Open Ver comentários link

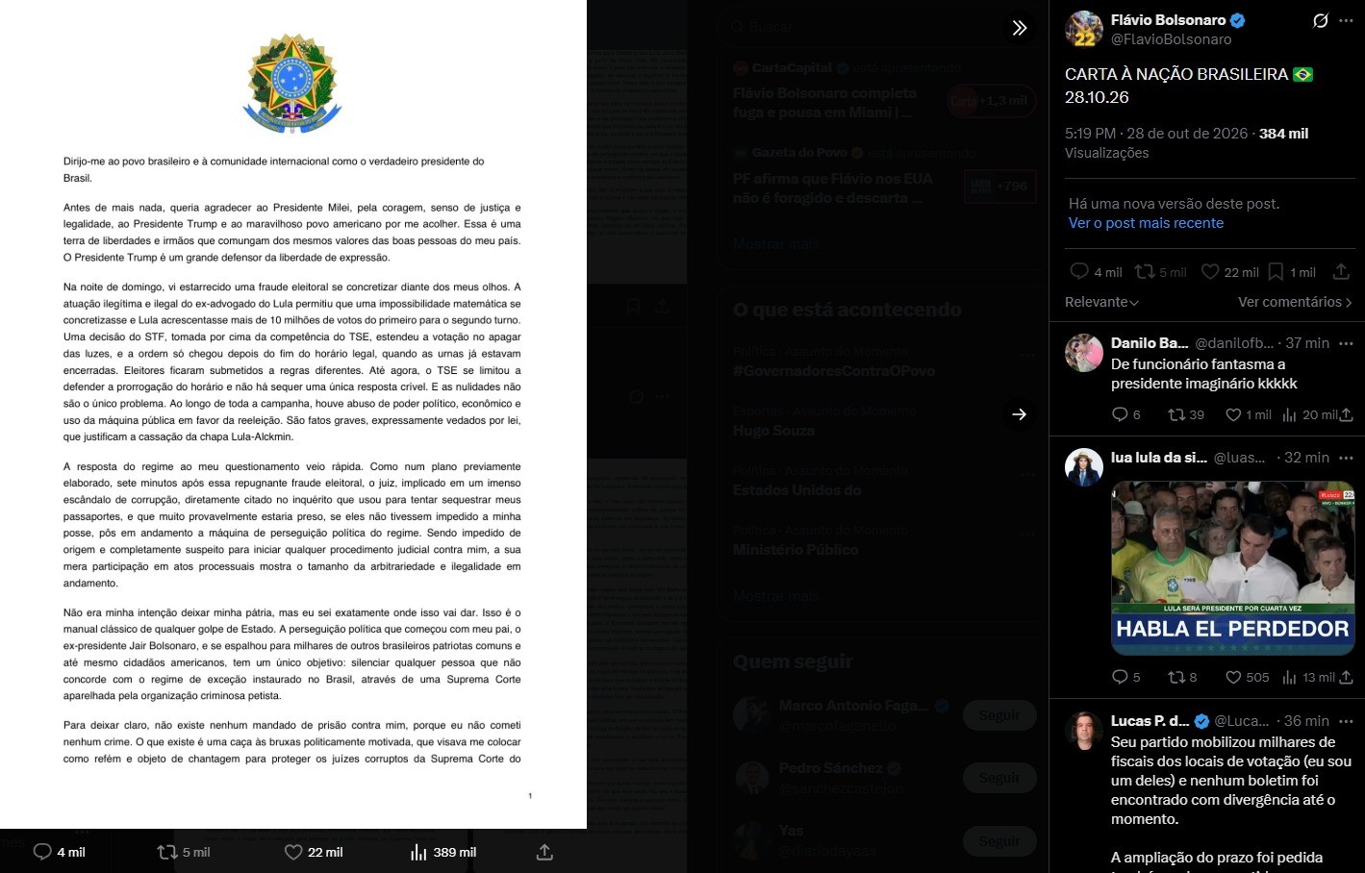click(1295, 302)
